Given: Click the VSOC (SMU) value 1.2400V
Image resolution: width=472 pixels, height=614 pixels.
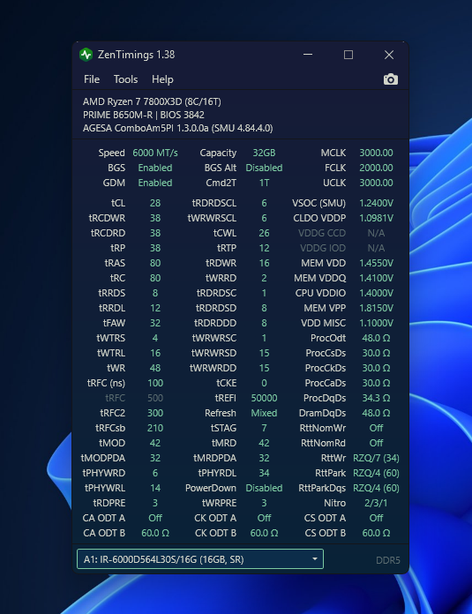Looking at the screenshot, I should tap(376, 203).
